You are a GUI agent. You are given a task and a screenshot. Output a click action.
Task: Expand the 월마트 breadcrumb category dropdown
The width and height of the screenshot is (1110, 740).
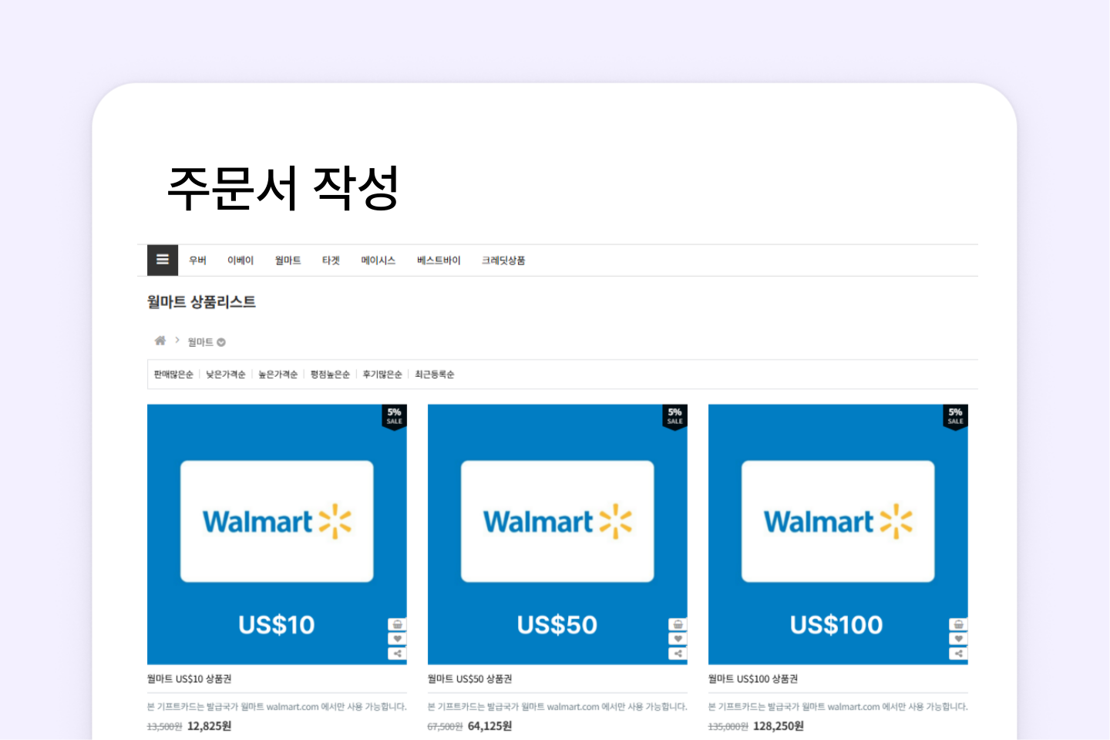tap(221, 342)
